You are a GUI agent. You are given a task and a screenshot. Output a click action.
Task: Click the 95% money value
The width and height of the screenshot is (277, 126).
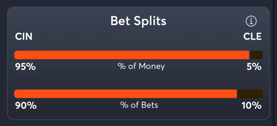pyautogui.click(x=25, y=67)
